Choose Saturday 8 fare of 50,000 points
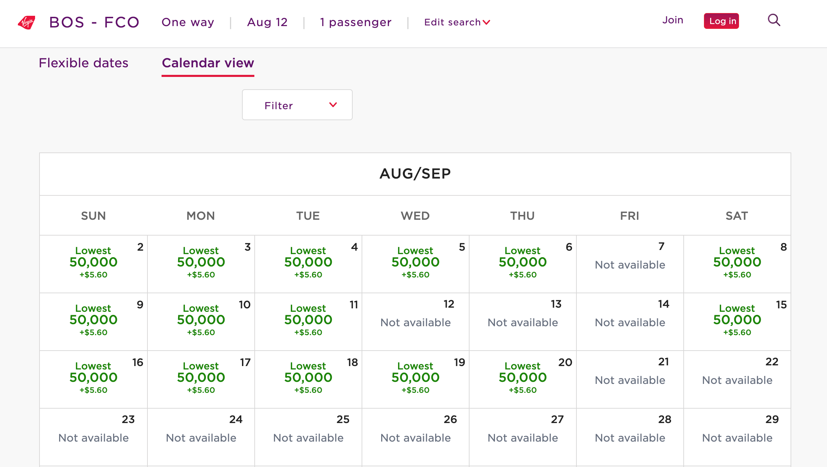 (737, 264)
